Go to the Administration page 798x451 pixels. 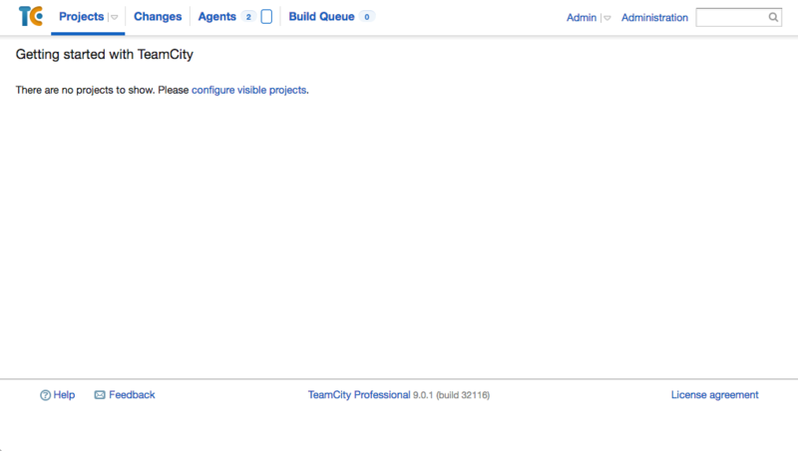654,17
